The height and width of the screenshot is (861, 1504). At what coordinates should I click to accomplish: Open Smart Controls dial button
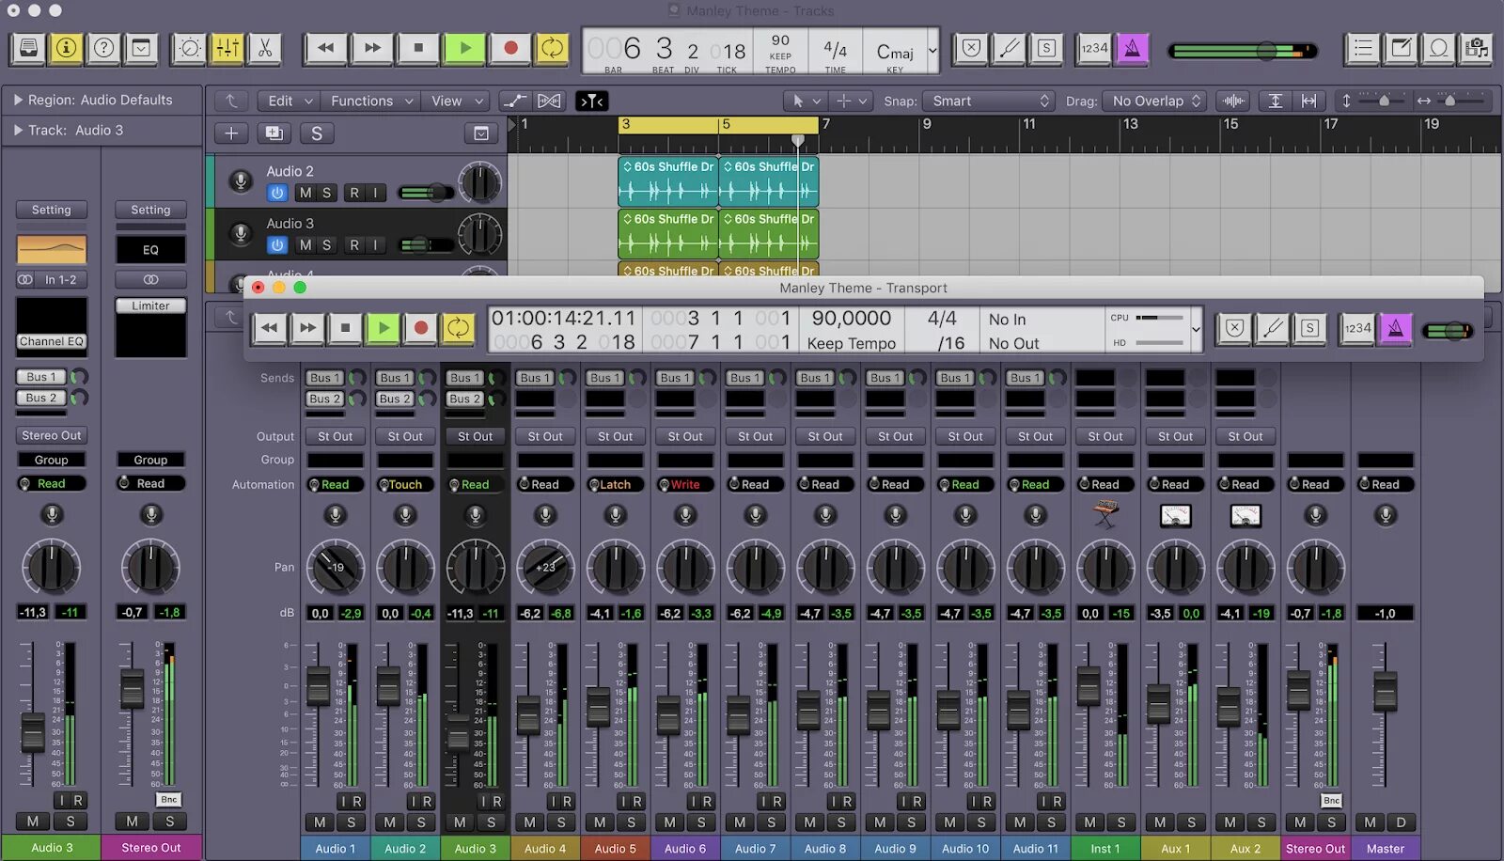coord(190,48)
